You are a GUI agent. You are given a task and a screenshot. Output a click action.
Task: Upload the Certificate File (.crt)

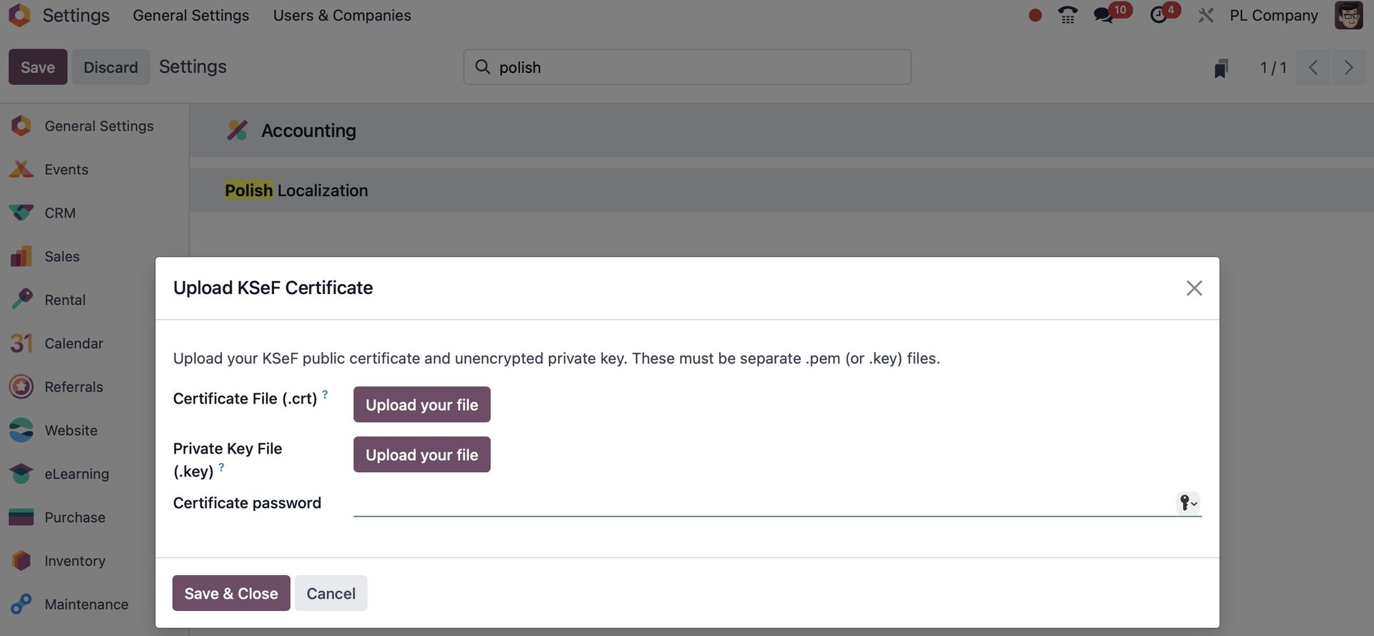point(422,405)
